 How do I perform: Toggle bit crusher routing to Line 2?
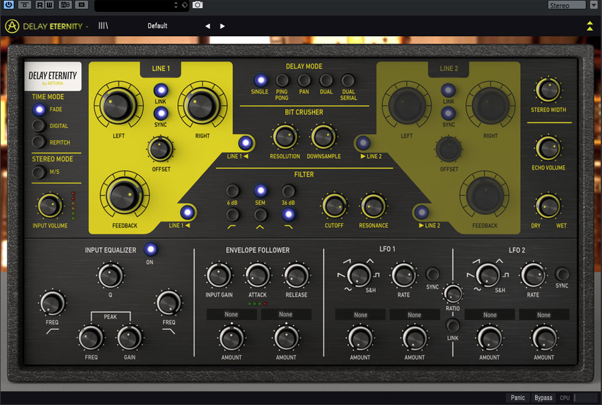(x=363, y=143)
